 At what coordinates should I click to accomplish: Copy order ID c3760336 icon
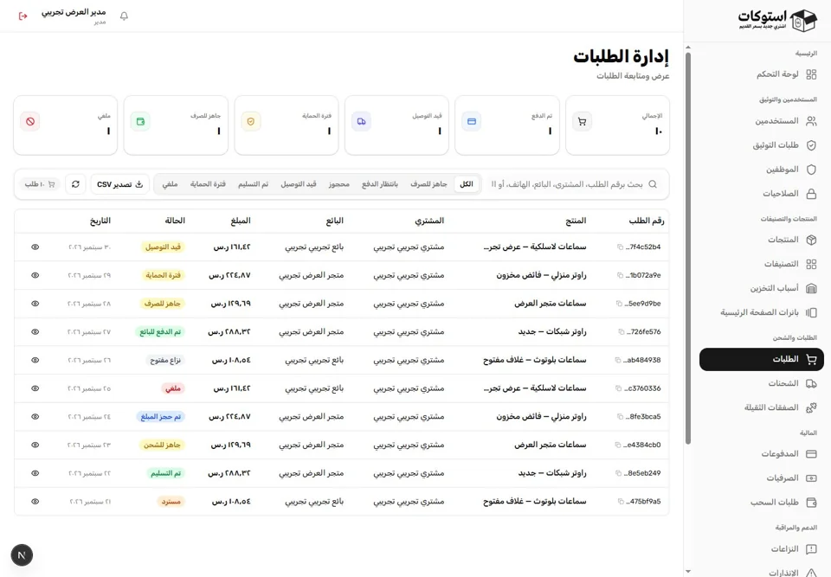coord(618,388)
